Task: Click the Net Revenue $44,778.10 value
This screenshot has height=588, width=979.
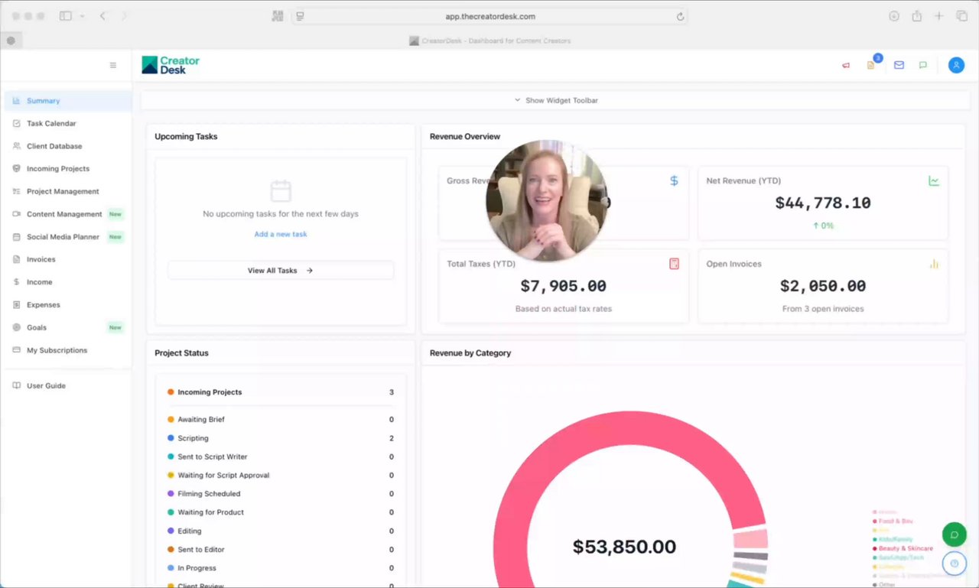Action: click(823, 203)
